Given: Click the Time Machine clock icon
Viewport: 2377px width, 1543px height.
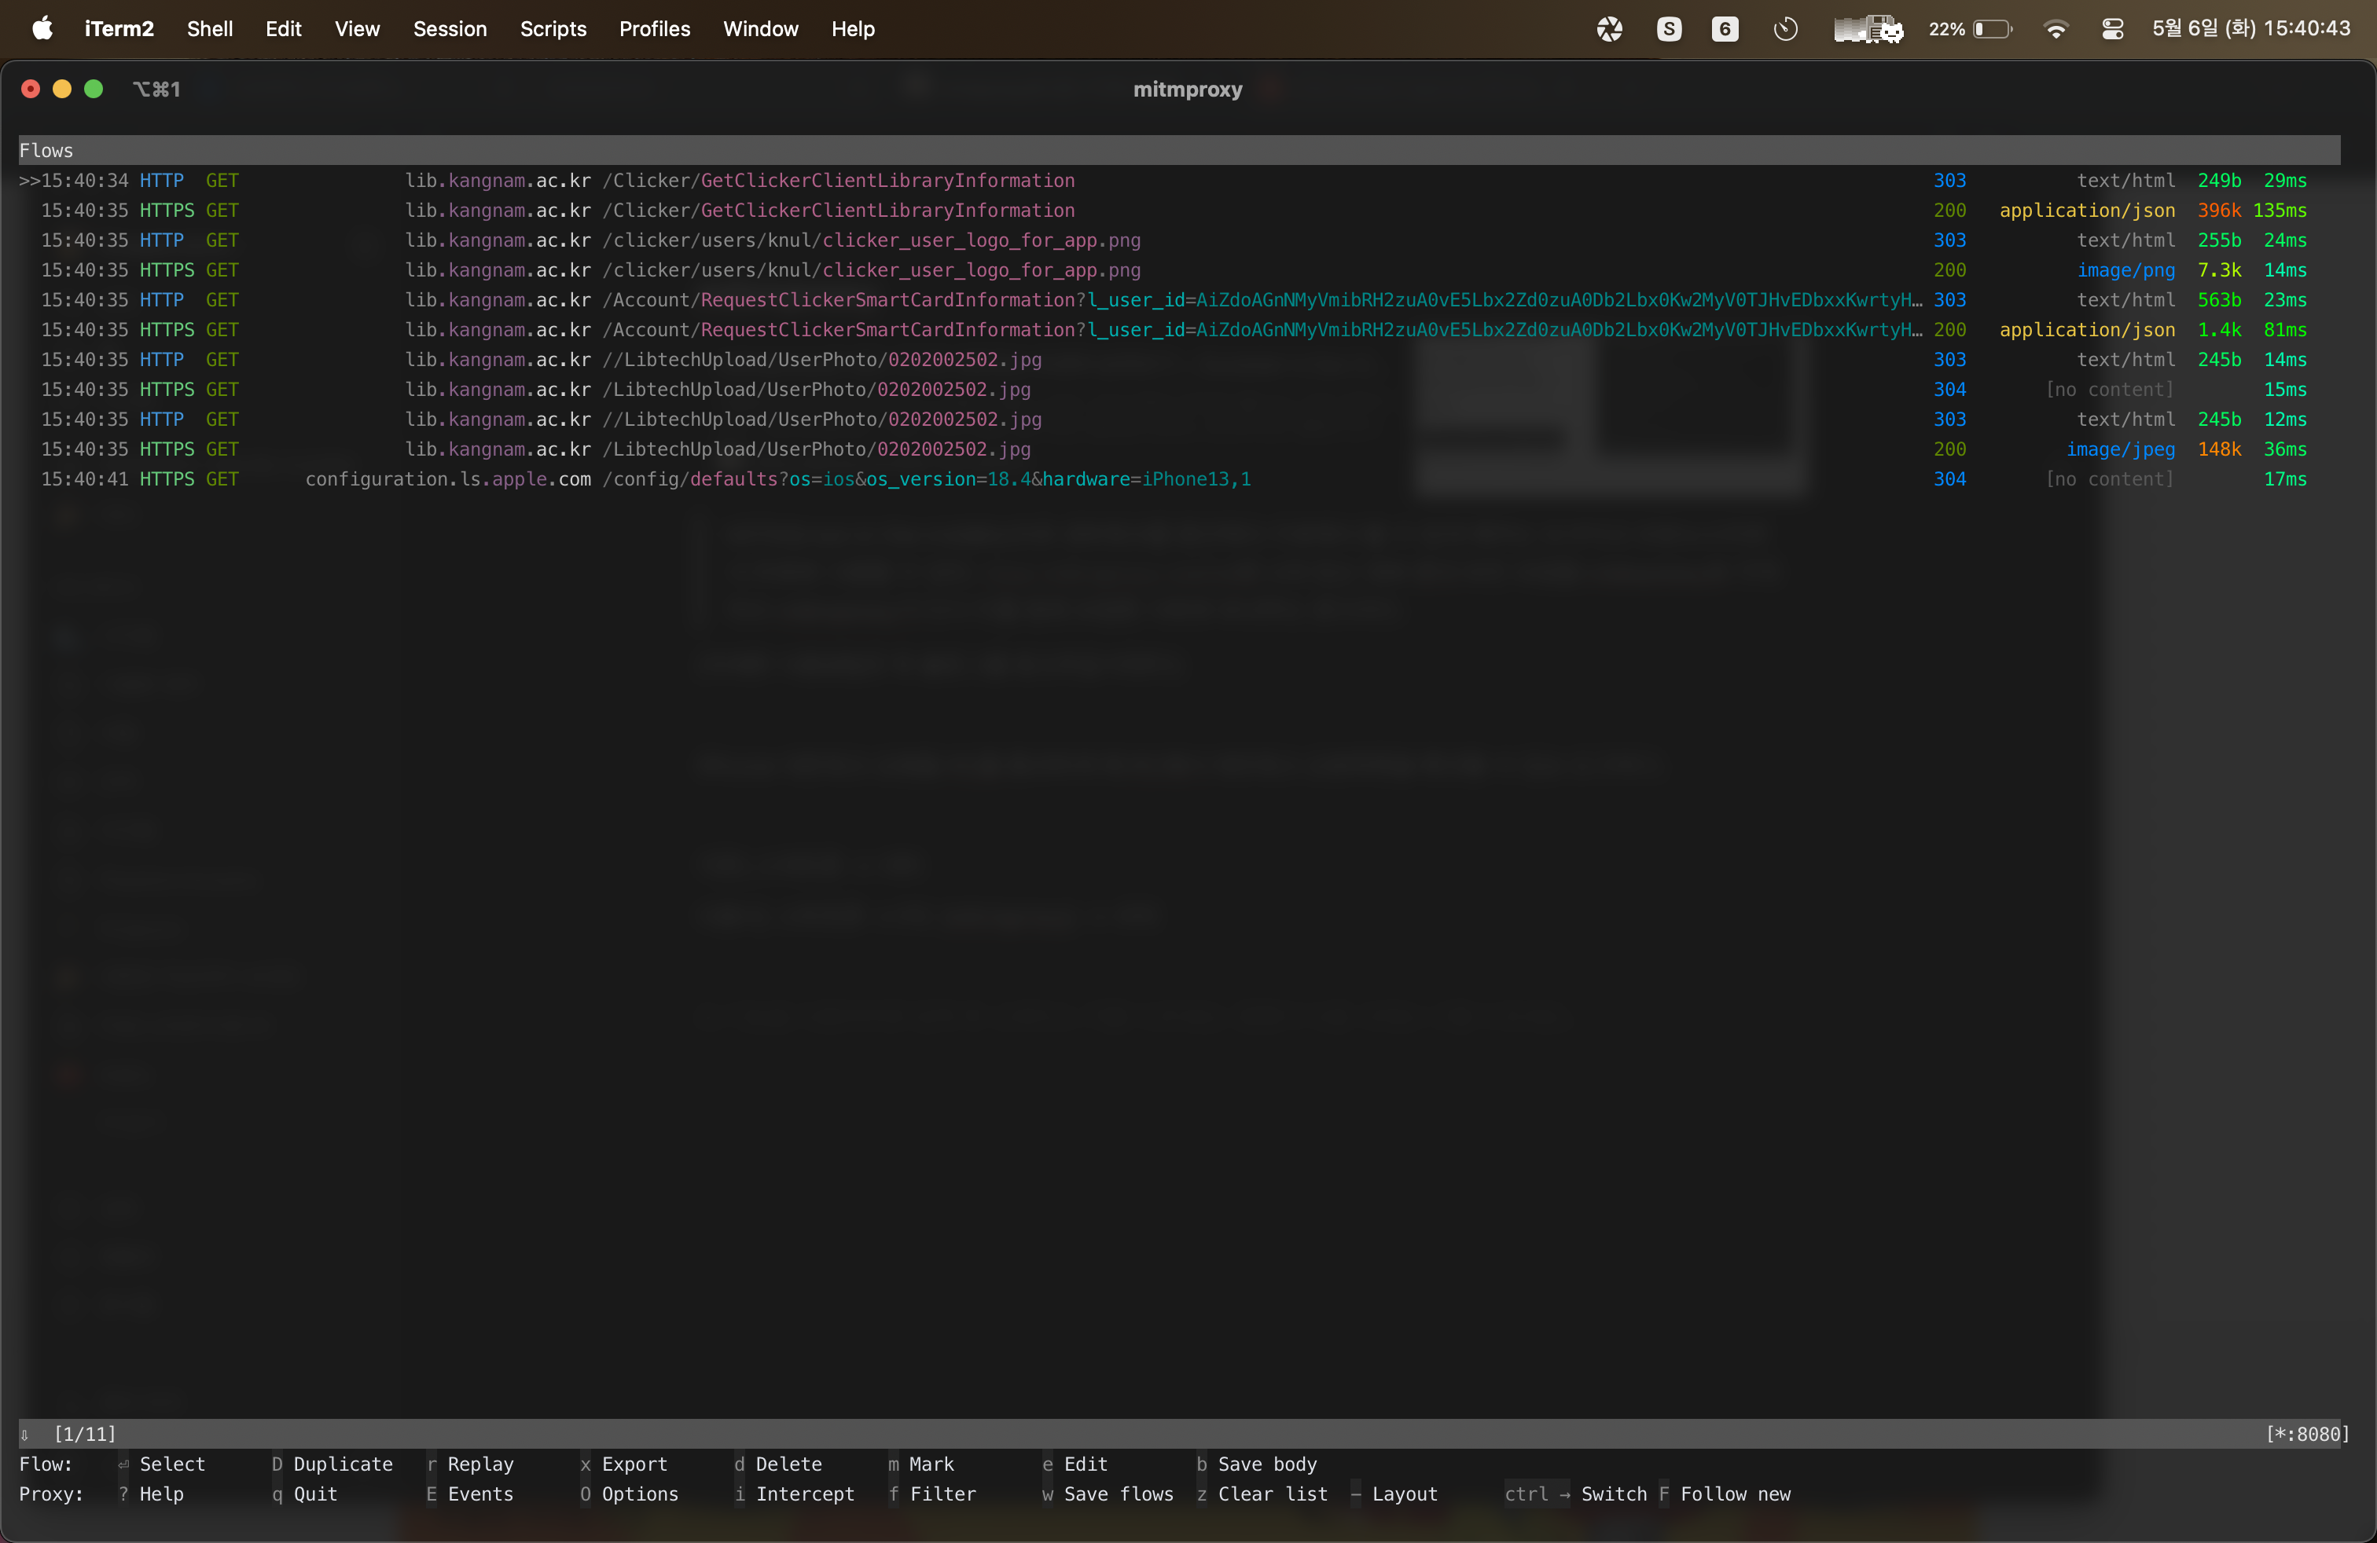Looking at the screenshot, I should tap(1785, 29).
